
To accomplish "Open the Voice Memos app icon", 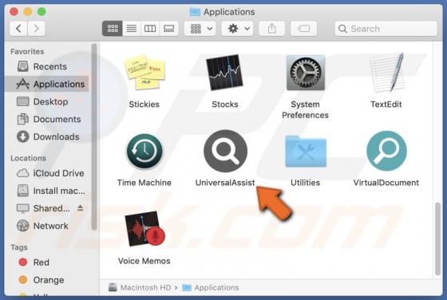I will pyautogui.click(x=144, y=229).
